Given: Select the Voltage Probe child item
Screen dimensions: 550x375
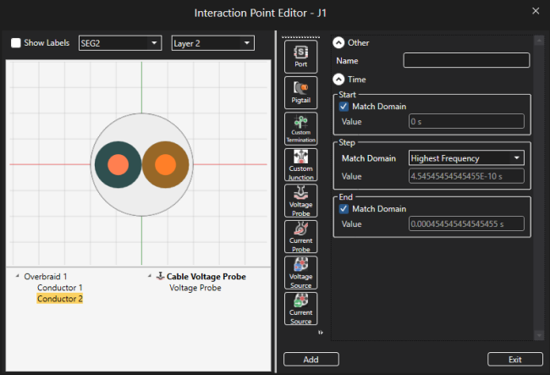Looking at the screenshot, I should [195, 288].
